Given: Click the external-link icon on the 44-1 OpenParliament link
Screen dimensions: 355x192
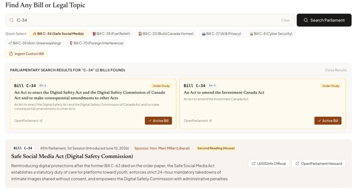Looking at the screenshot, I should tap(211, 121).
